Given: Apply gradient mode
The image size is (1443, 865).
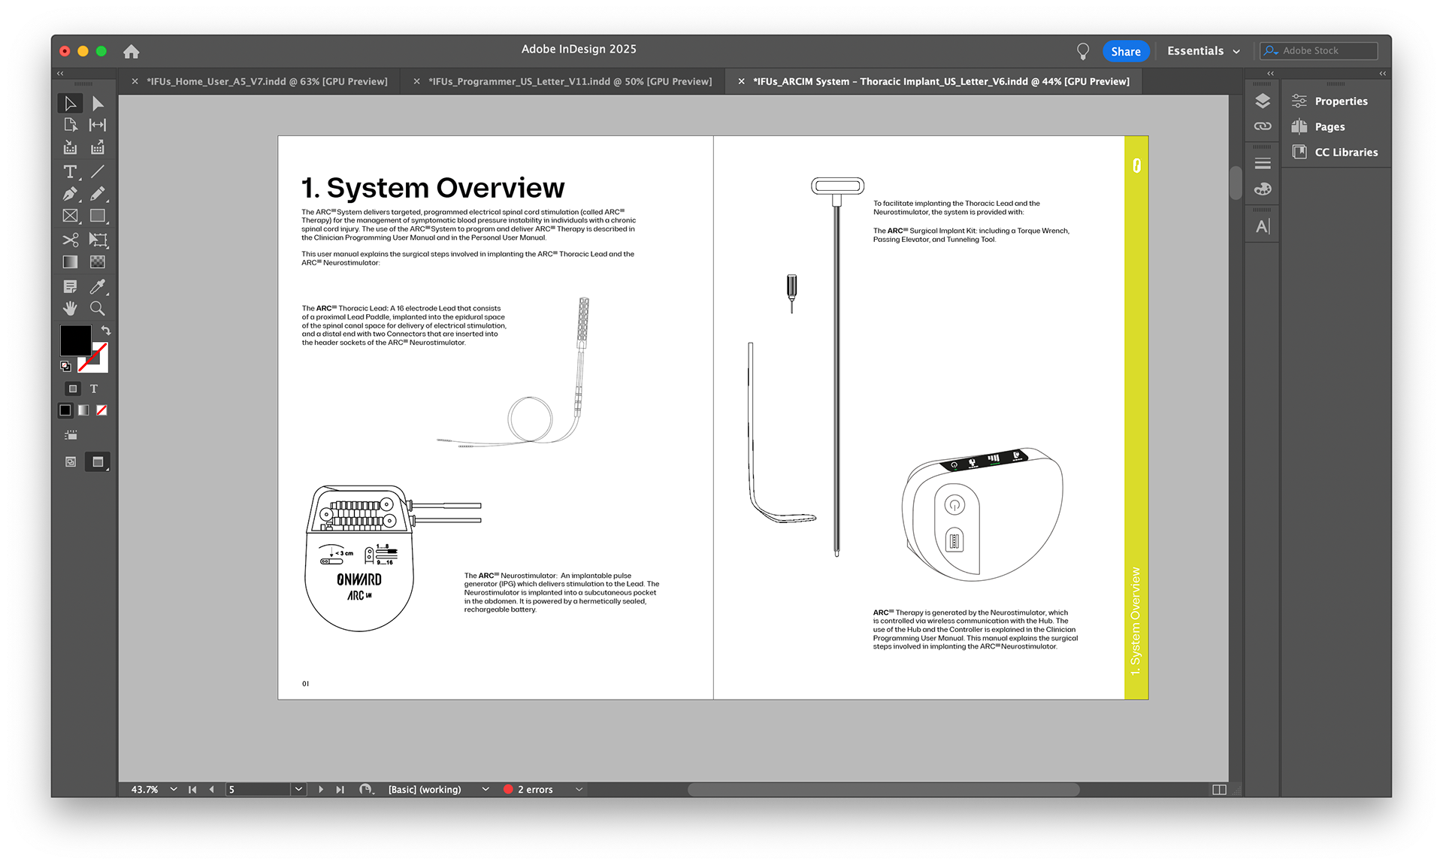Looking at the screenshot, I should (x=83, y=410).
